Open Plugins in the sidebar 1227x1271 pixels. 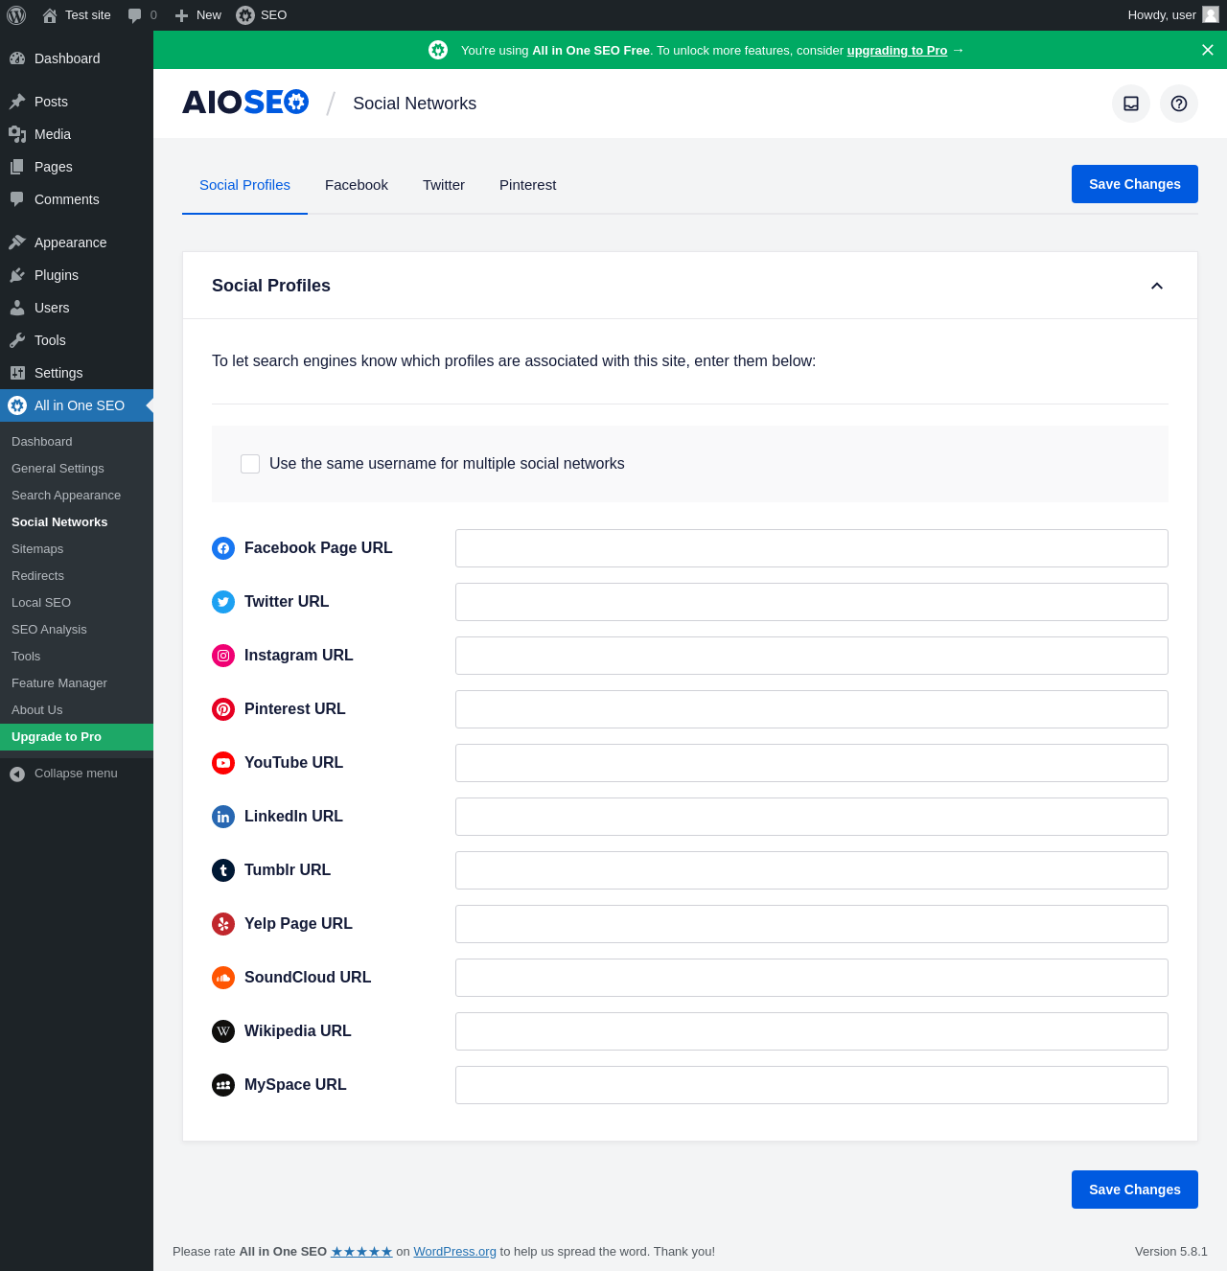(77, 275)
